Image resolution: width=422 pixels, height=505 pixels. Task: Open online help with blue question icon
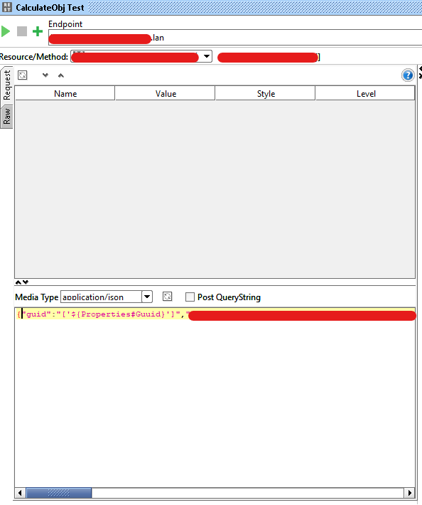[408, 75]
